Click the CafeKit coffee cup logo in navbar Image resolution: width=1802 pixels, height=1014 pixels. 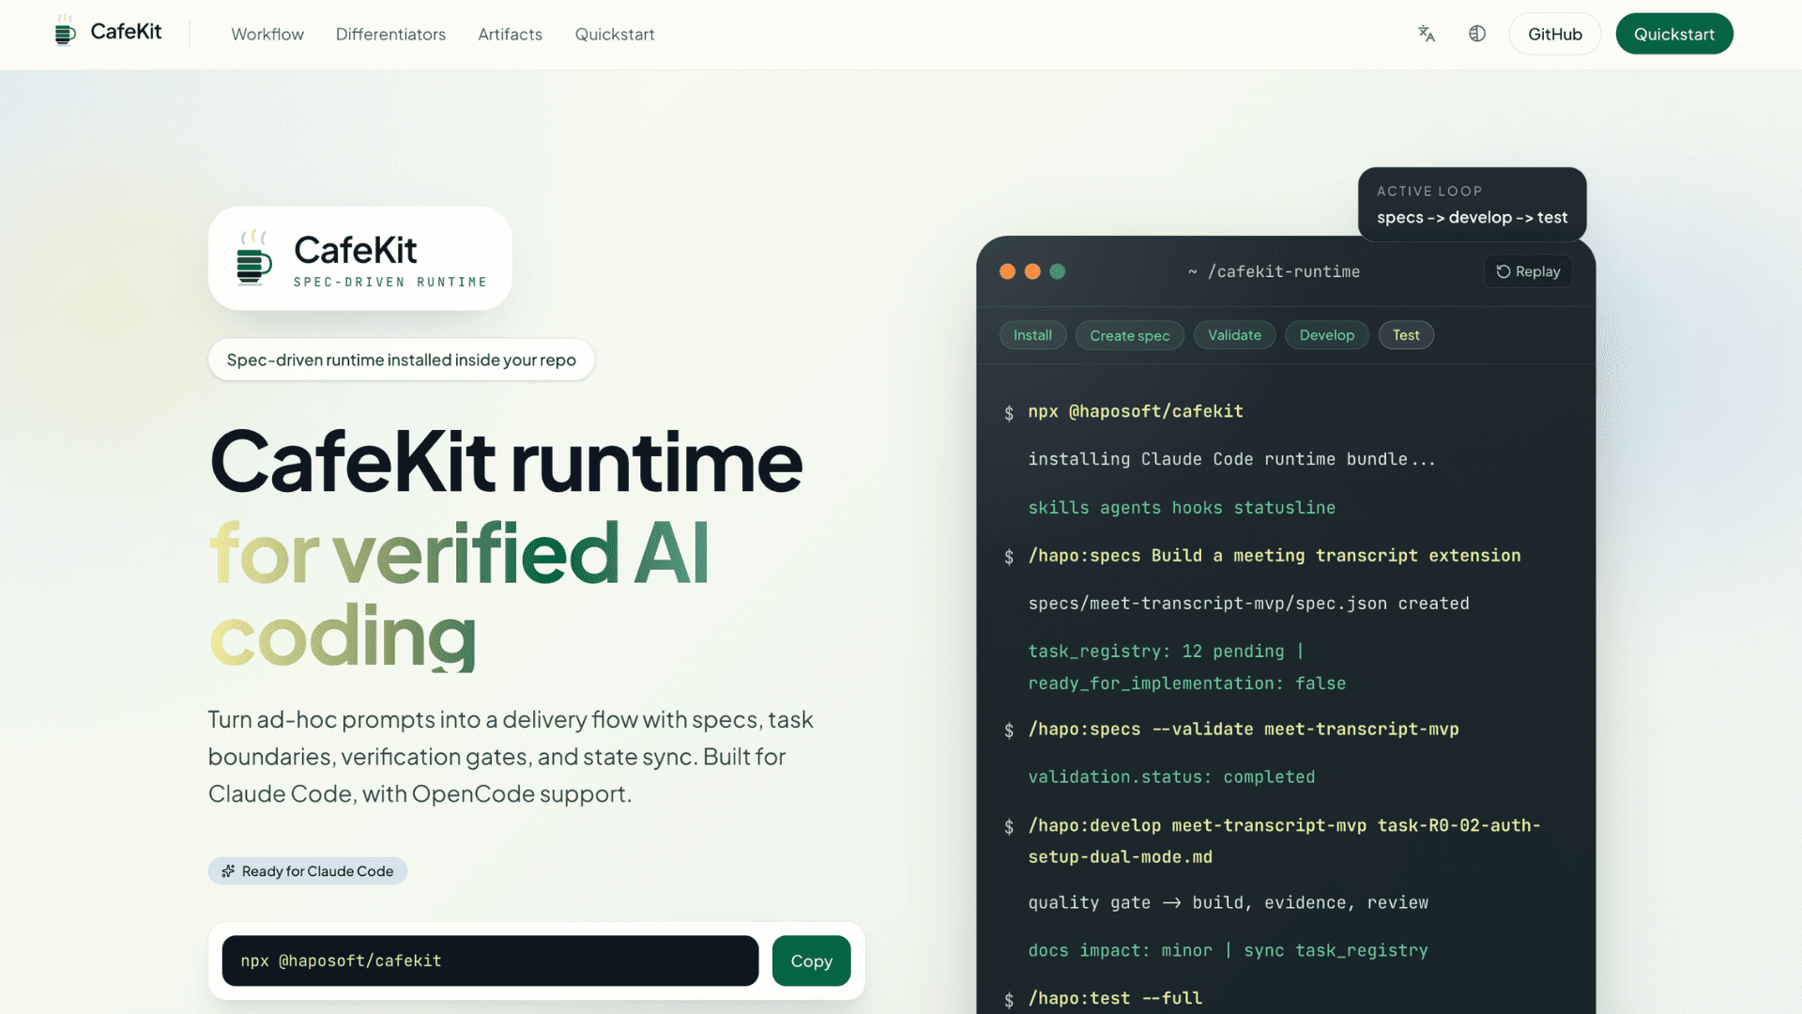click(65, 31)
